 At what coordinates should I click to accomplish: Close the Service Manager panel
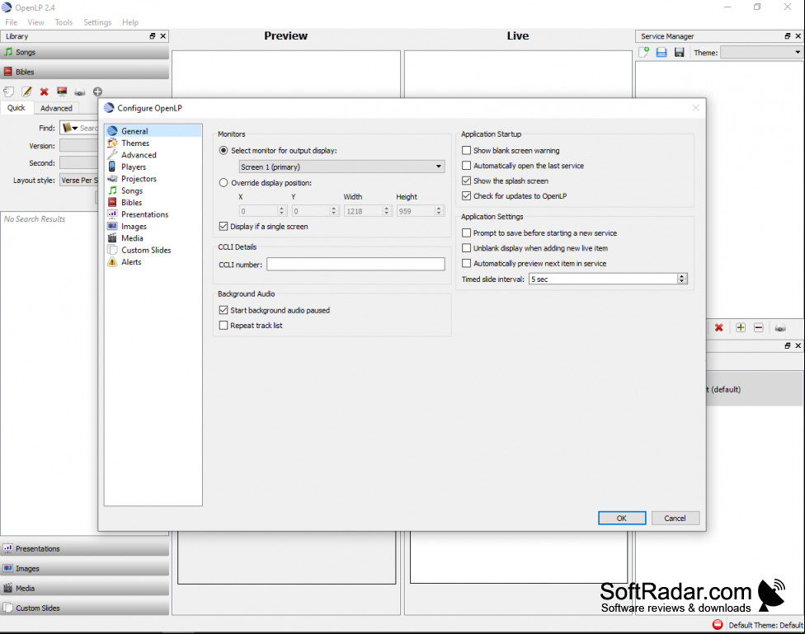(x=798, y=36)
